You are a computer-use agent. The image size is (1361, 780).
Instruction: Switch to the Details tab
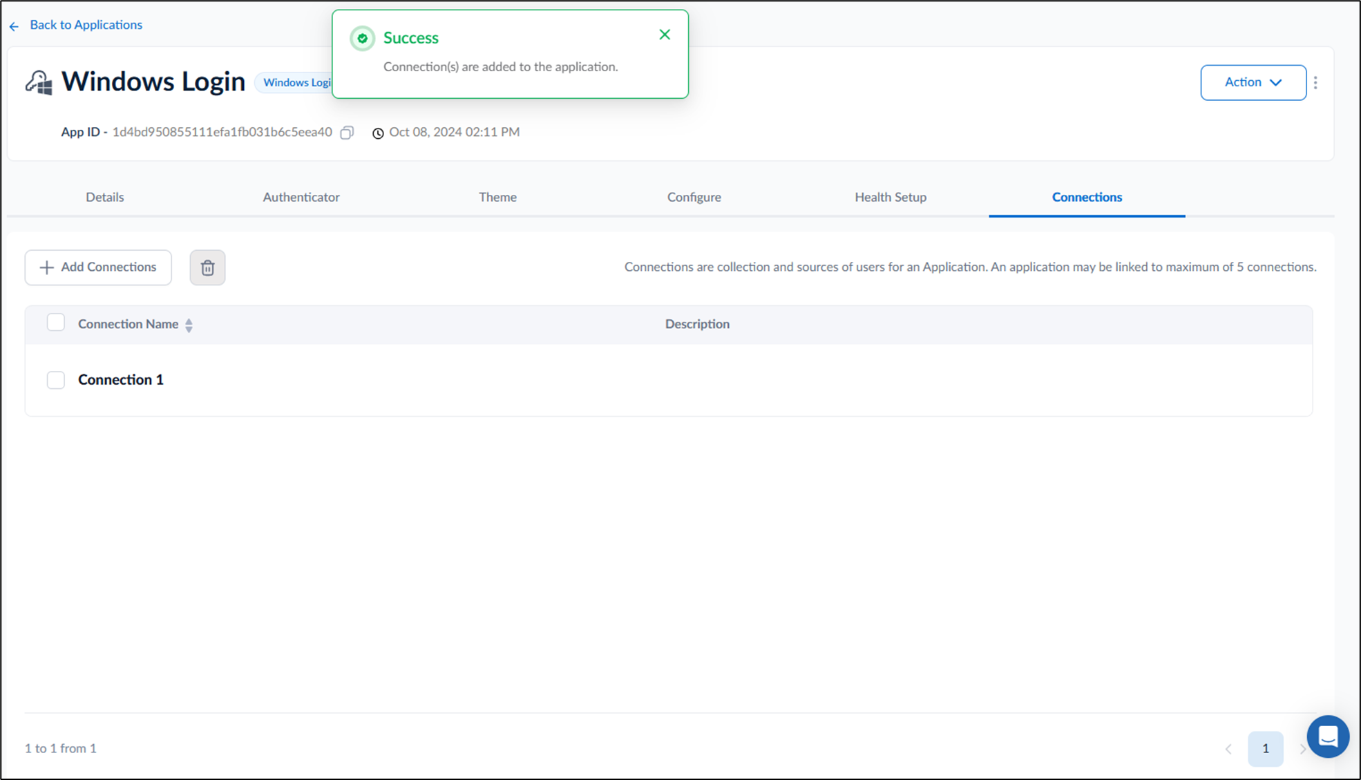click(105, 197)
